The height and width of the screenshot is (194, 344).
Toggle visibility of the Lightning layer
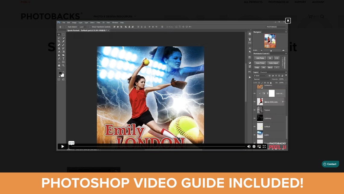254,118
